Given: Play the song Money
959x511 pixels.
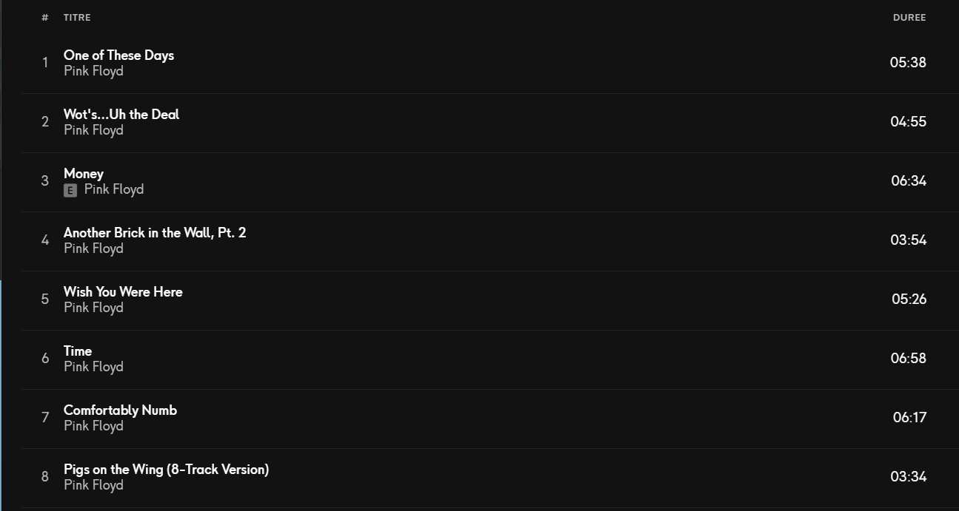Looking at the screenshot, I should coord(84,174).
